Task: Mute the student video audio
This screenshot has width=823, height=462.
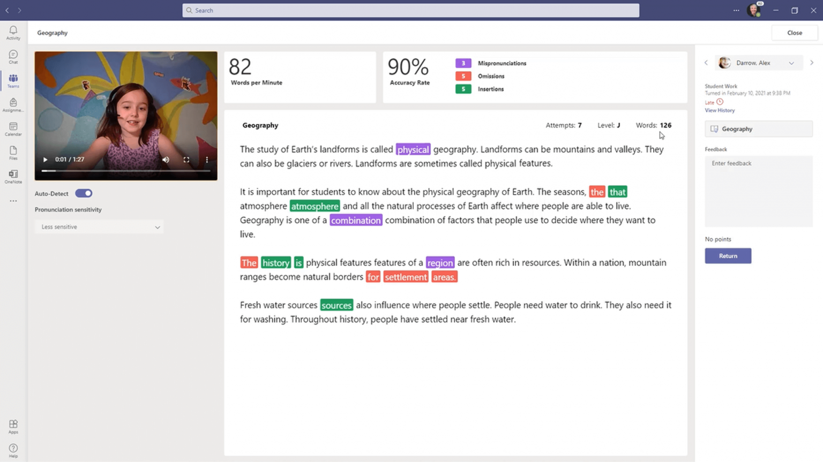Action: (x=166, y=160)
